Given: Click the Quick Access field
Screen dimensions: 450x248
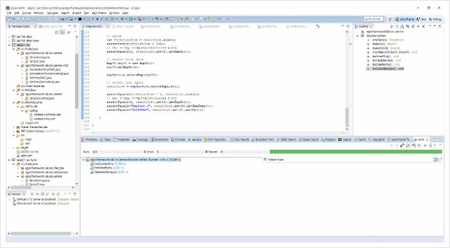Looking at the screenshot, I should 372,19.
